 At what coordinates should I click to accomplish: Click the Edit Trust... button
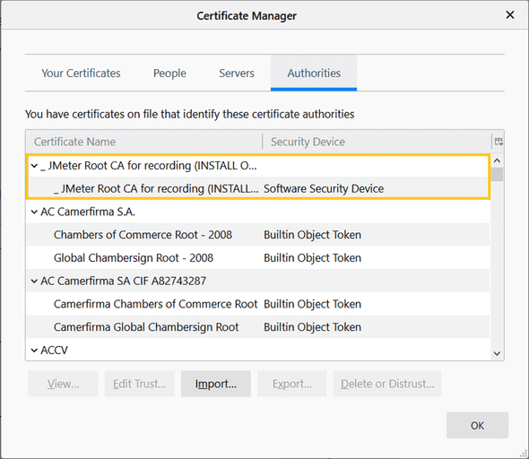coord(139,384)
